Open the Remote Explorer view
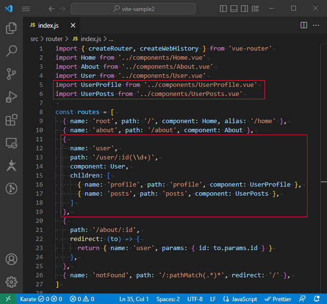 tap(11, 143)
